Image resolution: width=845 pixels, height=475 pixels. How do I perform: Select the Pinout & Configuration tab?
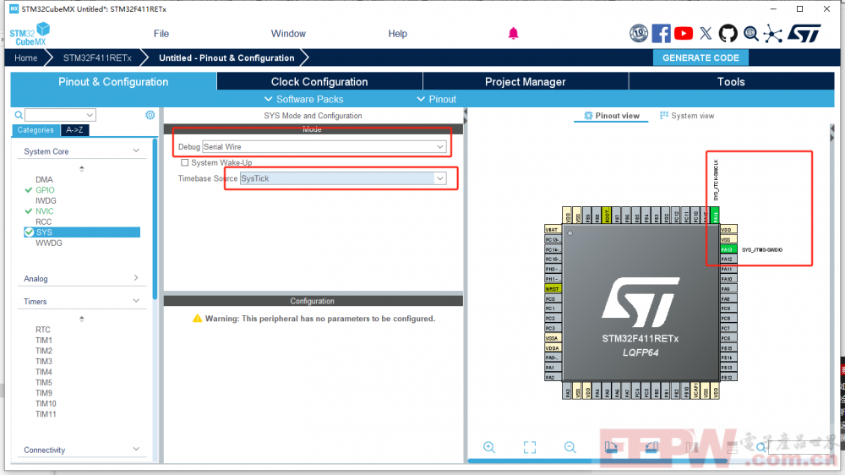point(113,81)
